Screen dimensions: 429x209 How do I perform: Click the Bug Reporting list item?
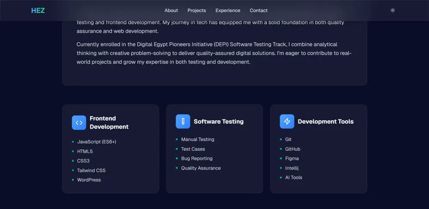[196, 158]
